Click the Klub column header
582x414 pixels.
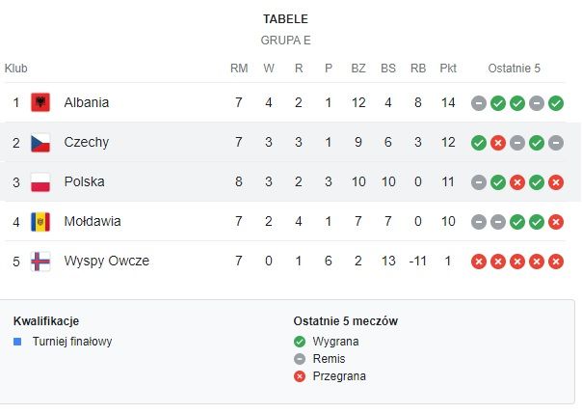(x=16, y=69)
